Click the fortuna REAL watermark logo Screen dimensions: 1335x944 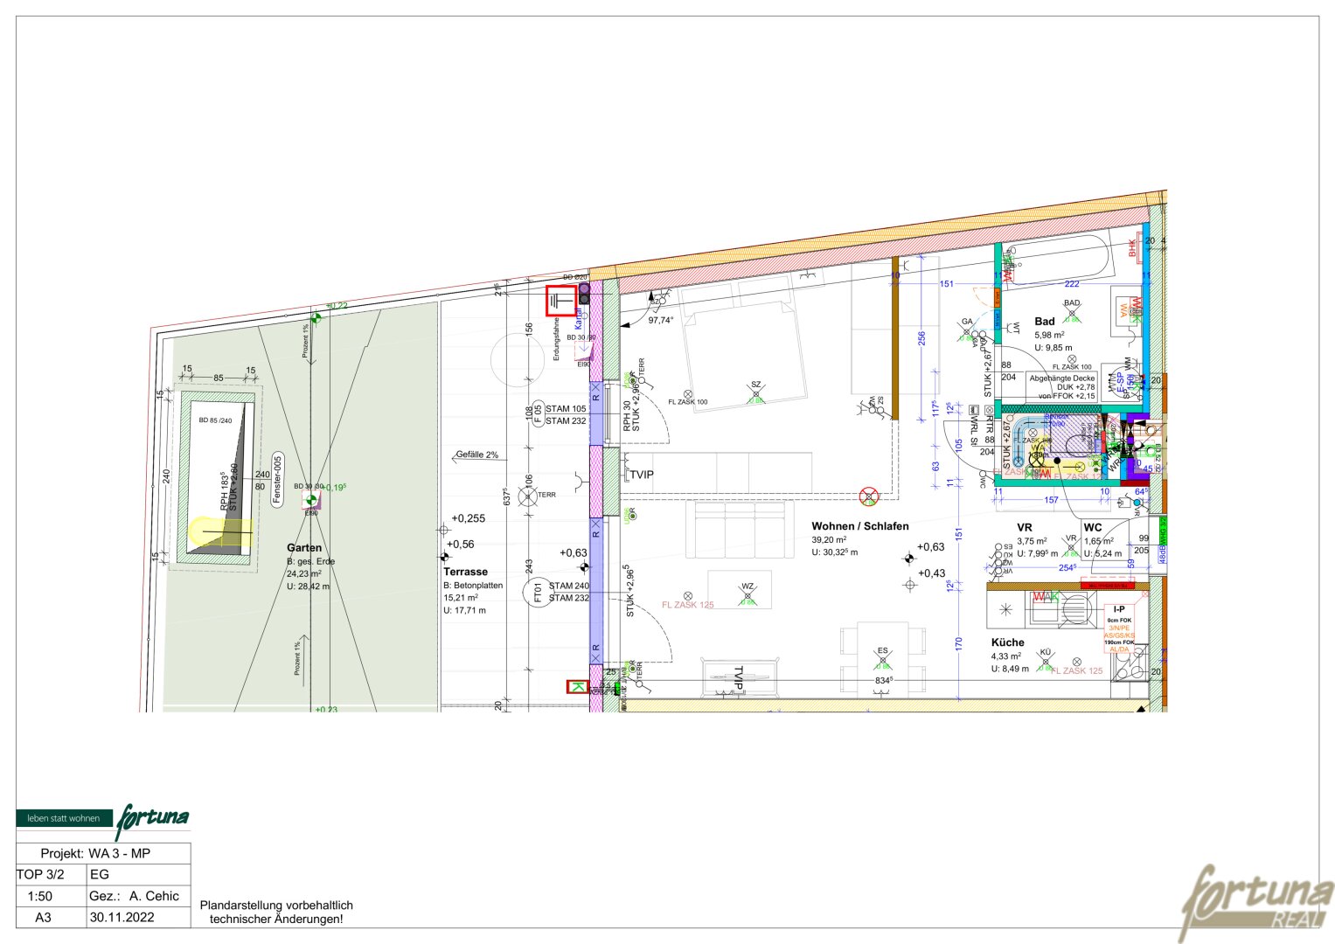(x=1257, y=900)
